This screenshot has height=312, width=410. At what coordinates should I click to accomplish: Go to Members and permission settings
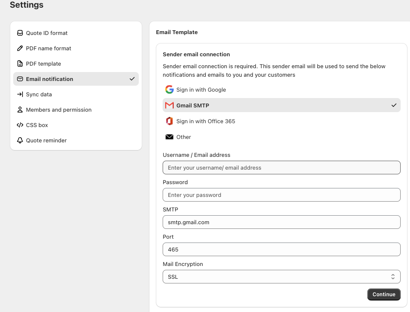pyautogui.click(x=59, y=110)
